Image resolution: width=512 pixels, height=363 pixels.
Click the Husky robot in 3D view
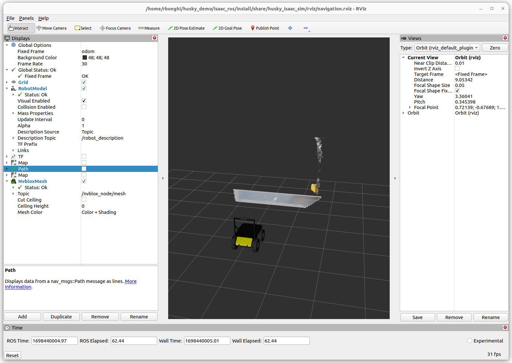pyautogui.click(x=248, y=235)
